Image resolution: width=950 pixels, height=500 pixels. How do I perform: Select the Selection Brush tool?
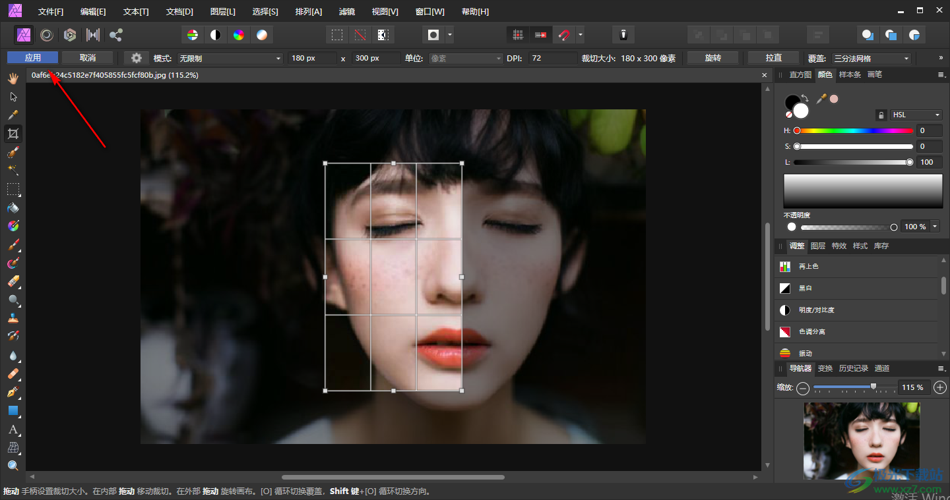tap(13, 152)
